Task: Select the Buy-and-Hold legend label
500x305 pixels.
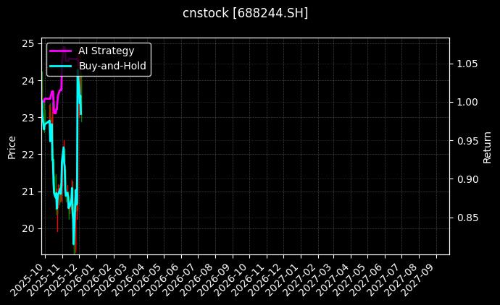Action: [113, 66]
